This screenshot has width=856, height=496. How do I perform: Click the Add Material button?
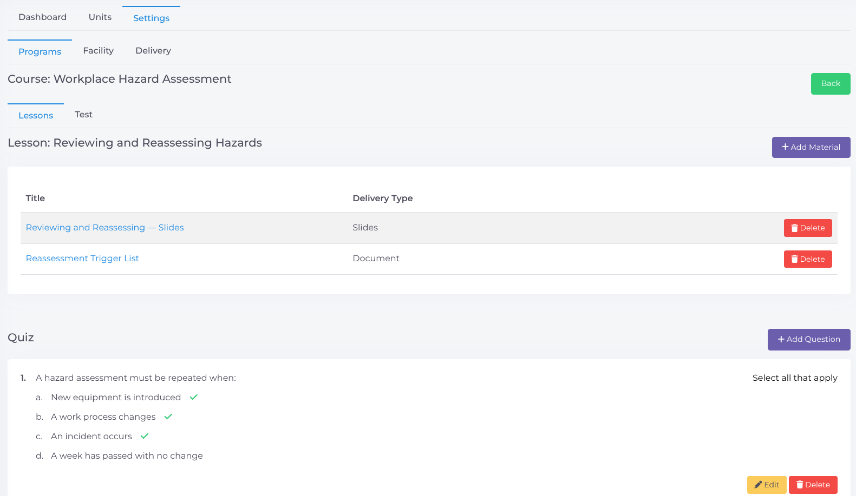pos(811,147)
